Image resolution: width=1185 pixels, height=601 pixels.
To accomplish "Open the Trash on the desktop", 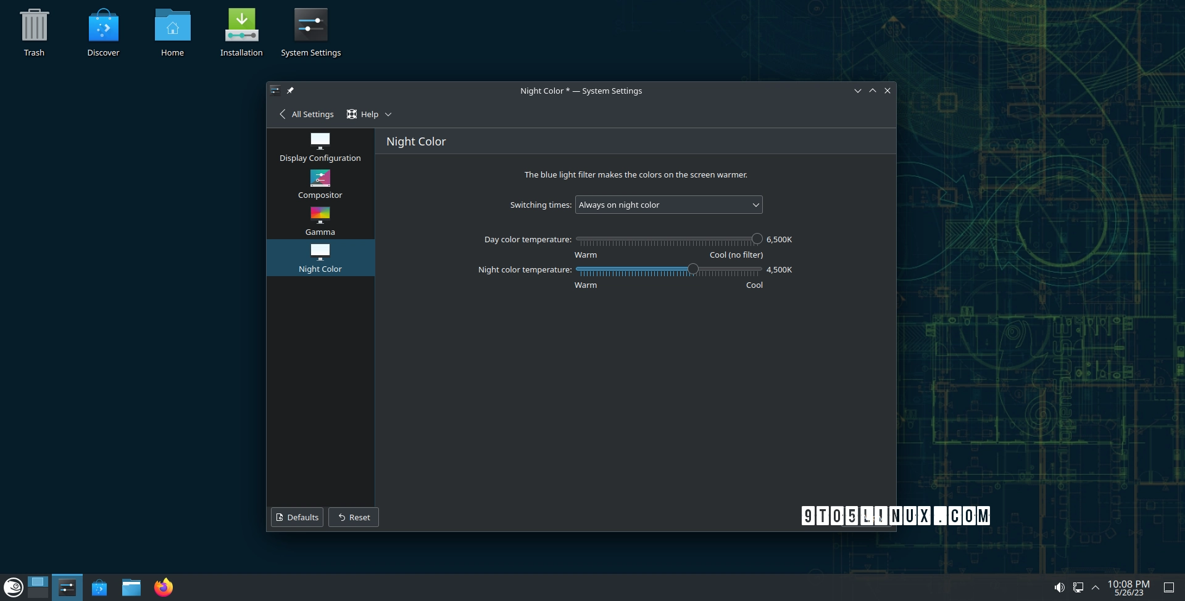I will [x=35, y=26].
